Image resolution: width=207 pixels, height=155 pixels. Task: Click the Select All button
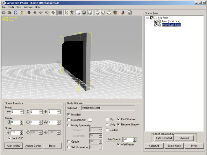coord(154,146)
